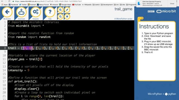Zoom out the editor text

tap(60, 17)
